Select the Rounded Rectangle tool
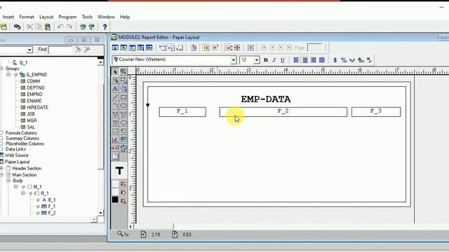Screen dimensions: 449x252 point(123,106)
